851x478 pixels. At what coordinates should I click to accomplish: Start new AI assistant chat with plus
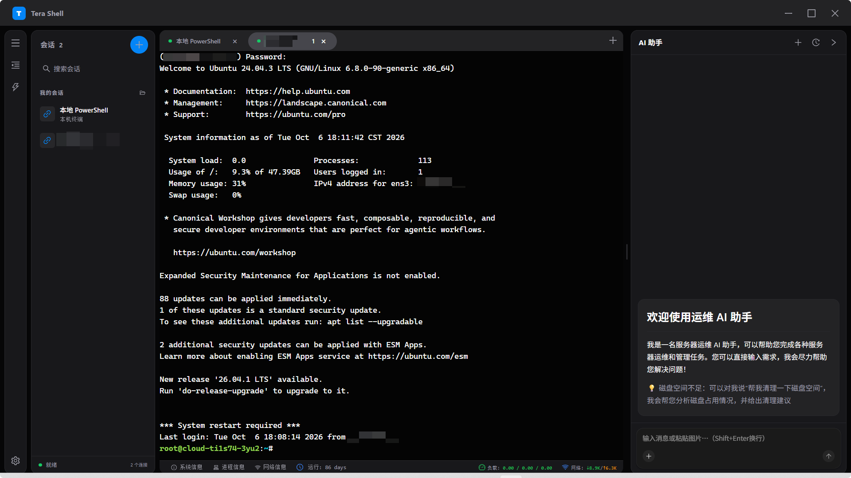(798, 43)
